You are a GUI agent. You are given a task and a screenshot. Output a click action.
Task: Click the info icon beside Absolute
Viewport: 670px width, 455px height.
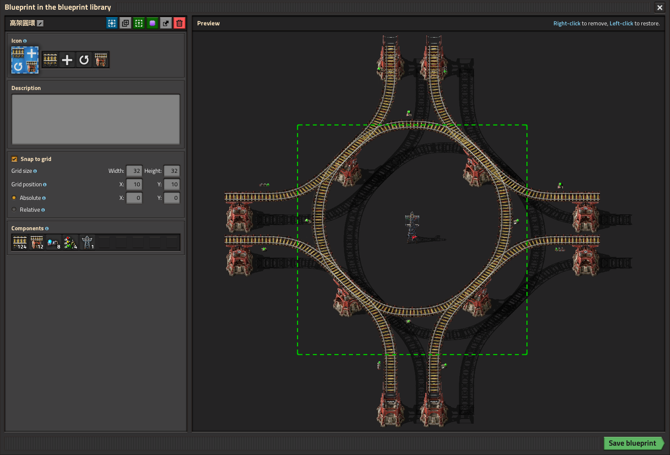point(44,198)
